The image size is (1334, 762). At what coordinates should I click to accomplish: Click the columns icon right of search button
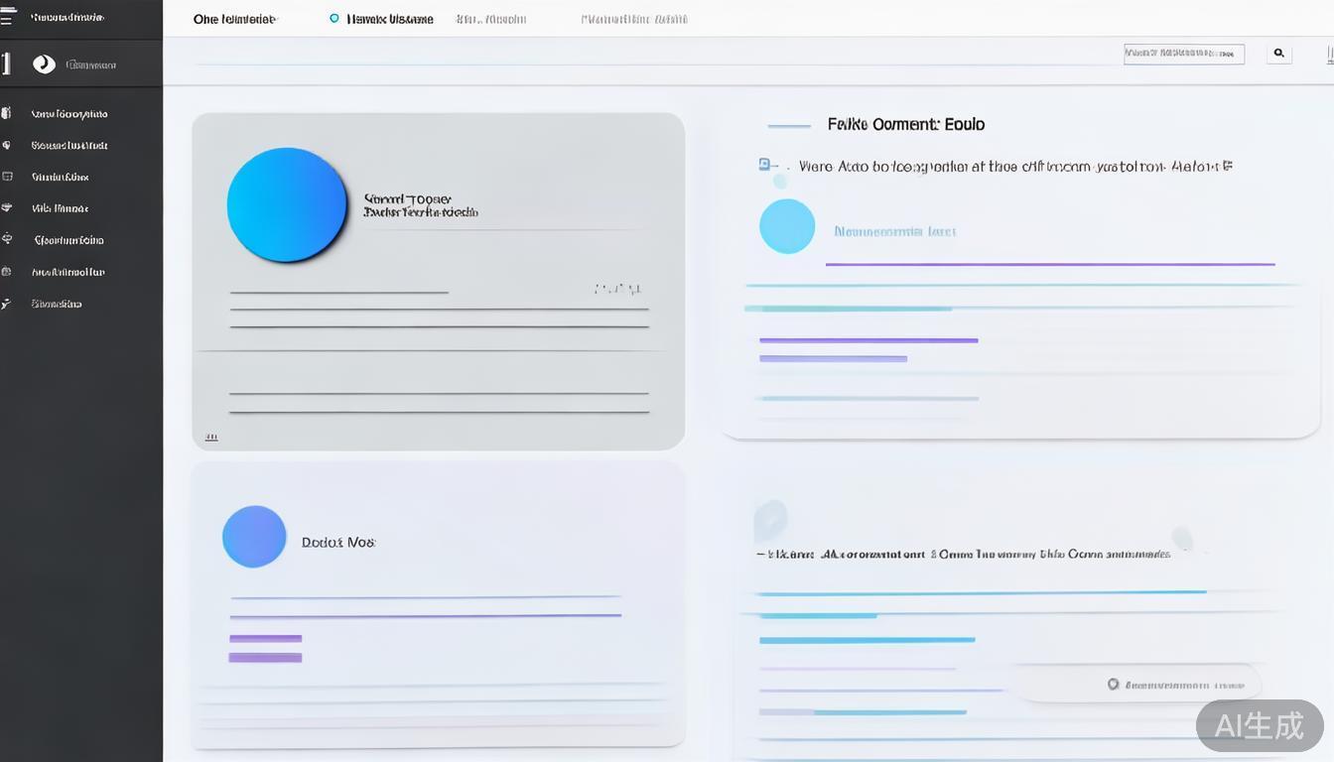(x=1329, y=55)
